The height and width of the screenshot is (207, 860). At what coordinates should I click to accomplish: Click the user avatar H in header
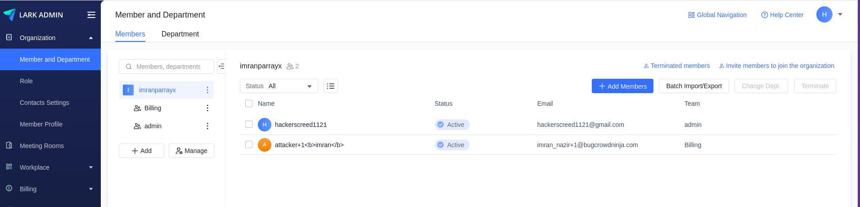pos(824,14)
